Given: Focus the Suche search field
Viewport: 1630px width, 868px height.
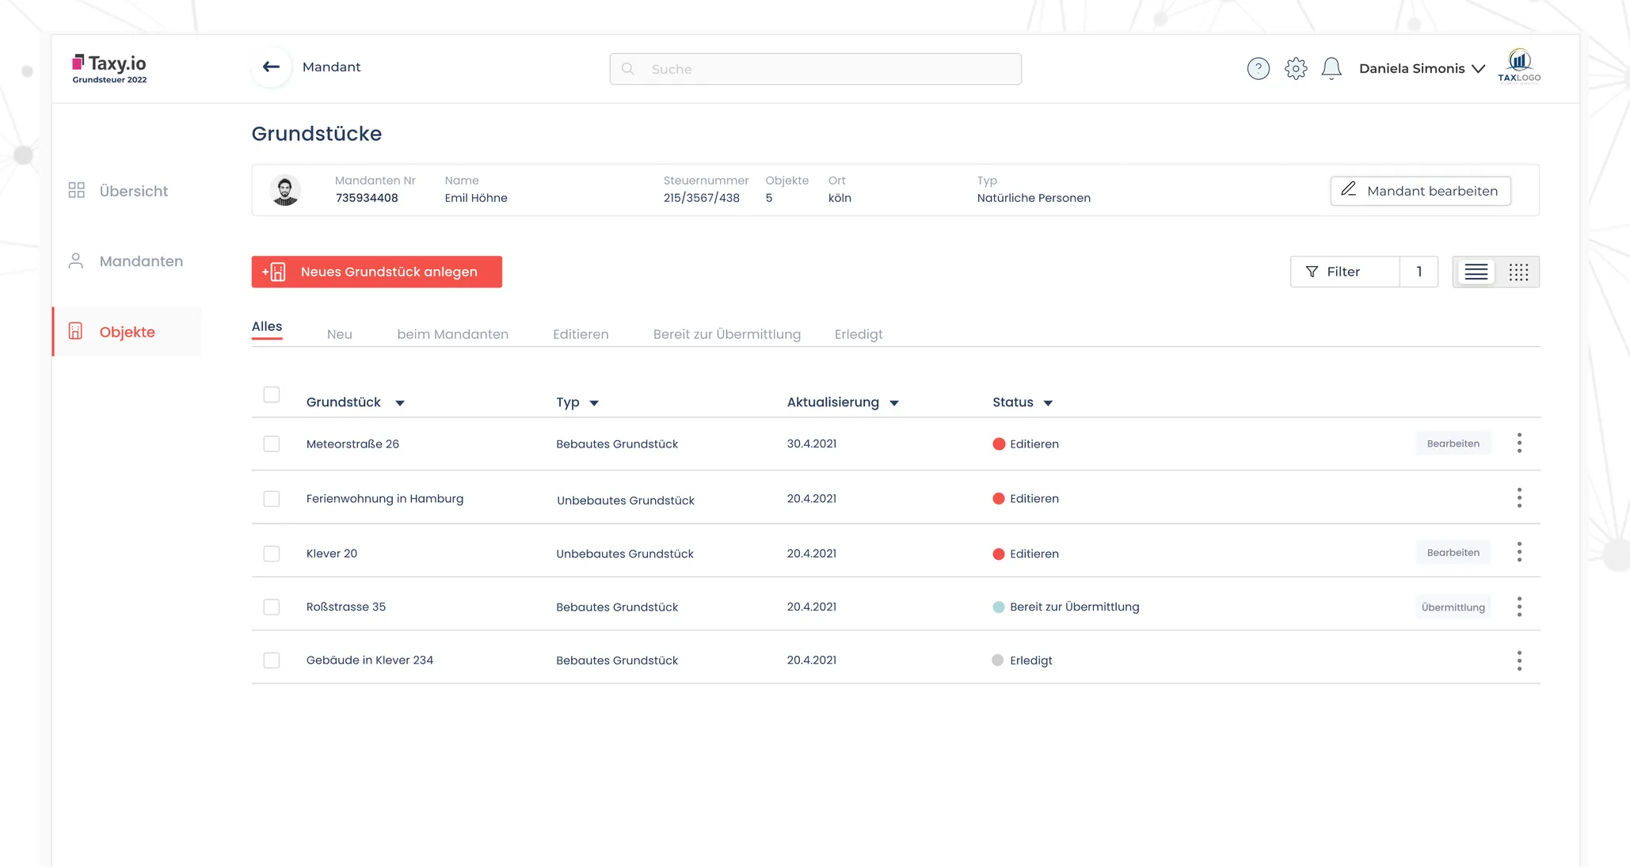Looking at the screenshot, I should coord(815,69).
